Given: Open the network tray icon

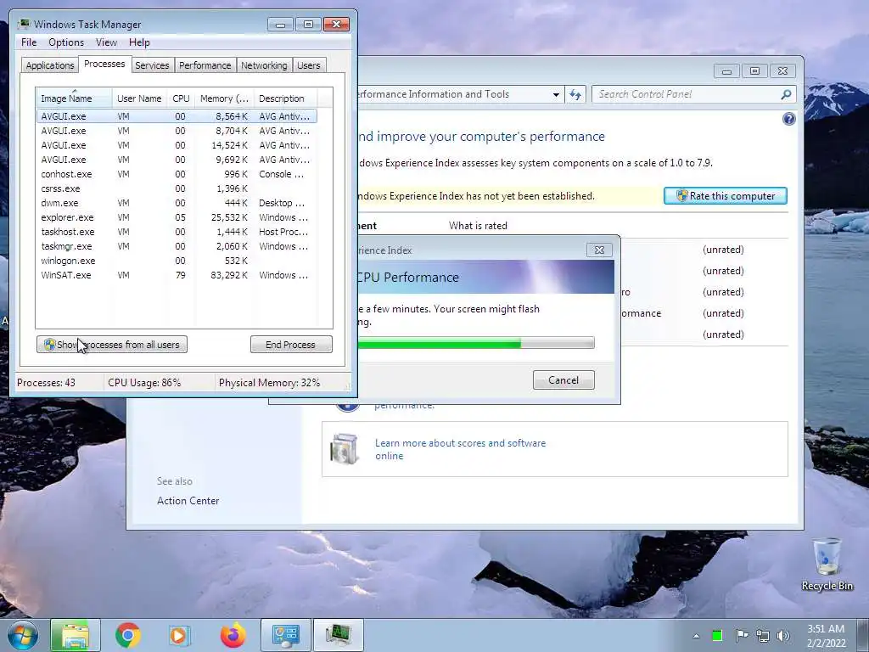Looking at the screenshot, I should pos(763,636).
